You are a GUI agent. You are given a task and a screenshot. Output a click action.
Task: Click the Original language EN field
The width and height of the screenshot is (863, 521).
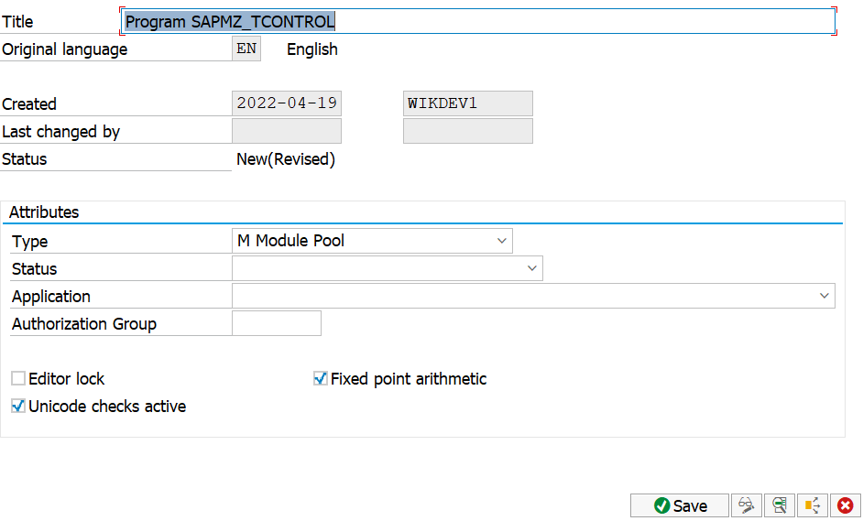(246, 49)
